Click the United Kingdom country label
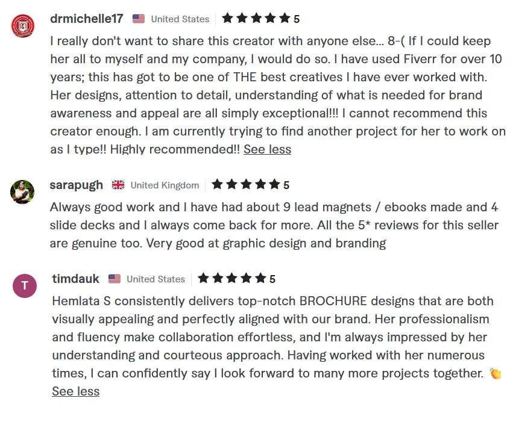The height and width of the screenshot is (422, 513). pyautogui.click(x=165, y=185)
